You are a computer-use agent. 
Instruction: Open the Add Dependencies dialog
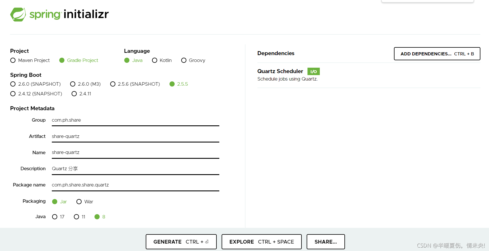437,54
